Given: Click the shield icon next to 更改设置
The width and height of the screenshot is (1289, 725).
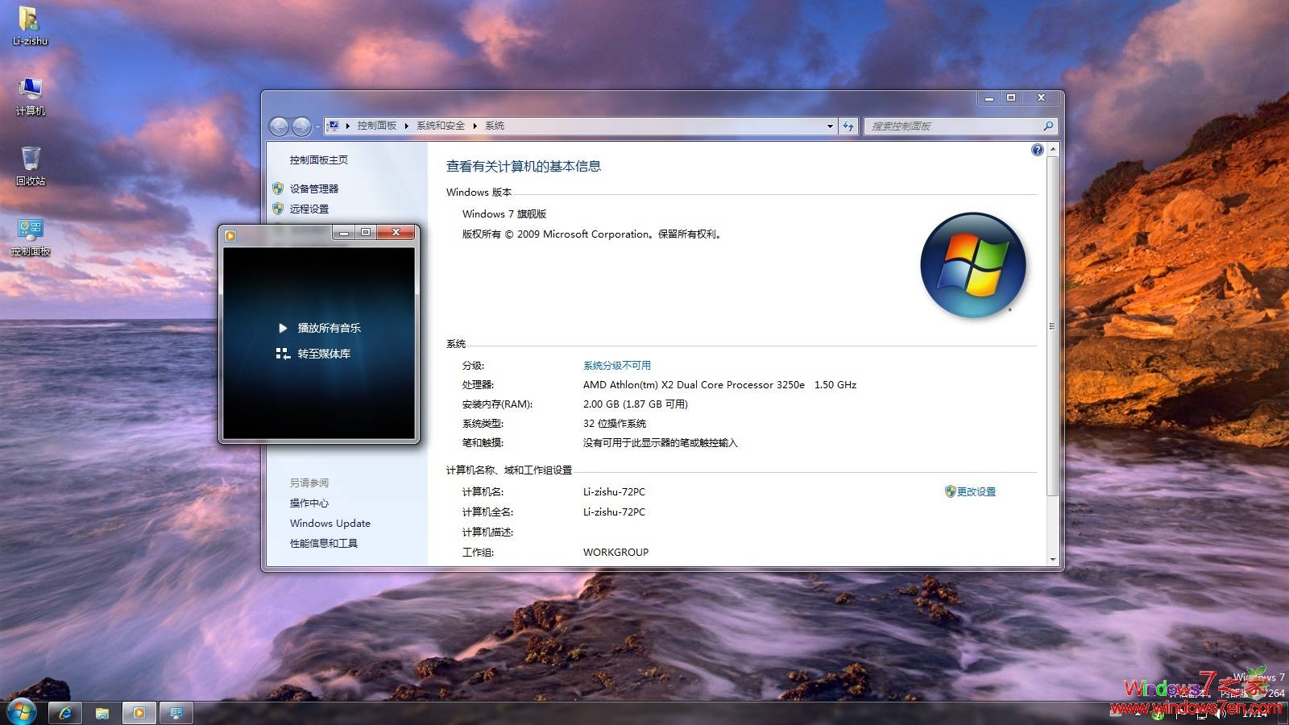Looking at the screenshot, I should point(951,491).
